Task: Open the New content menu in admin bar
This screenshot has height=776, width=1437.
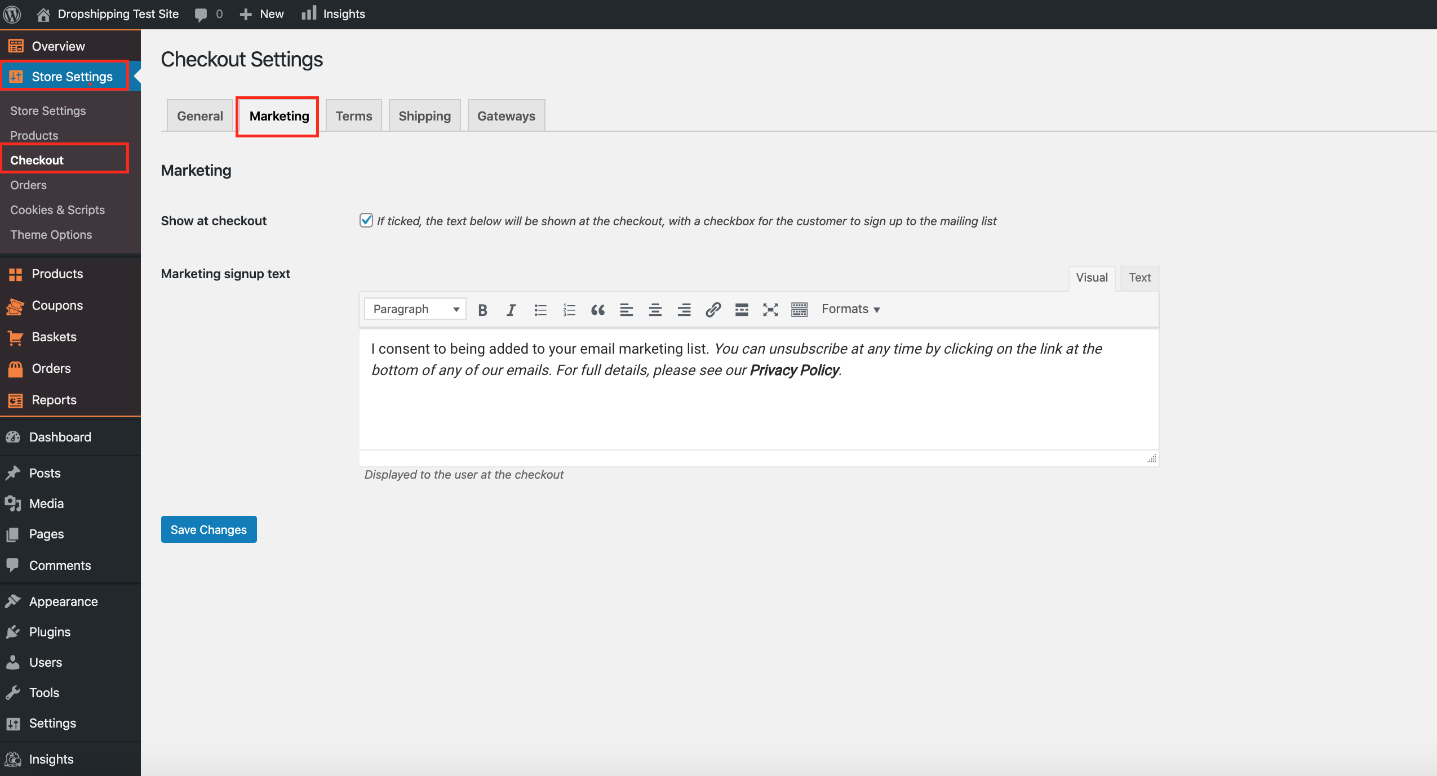Action: coord(262,14)
